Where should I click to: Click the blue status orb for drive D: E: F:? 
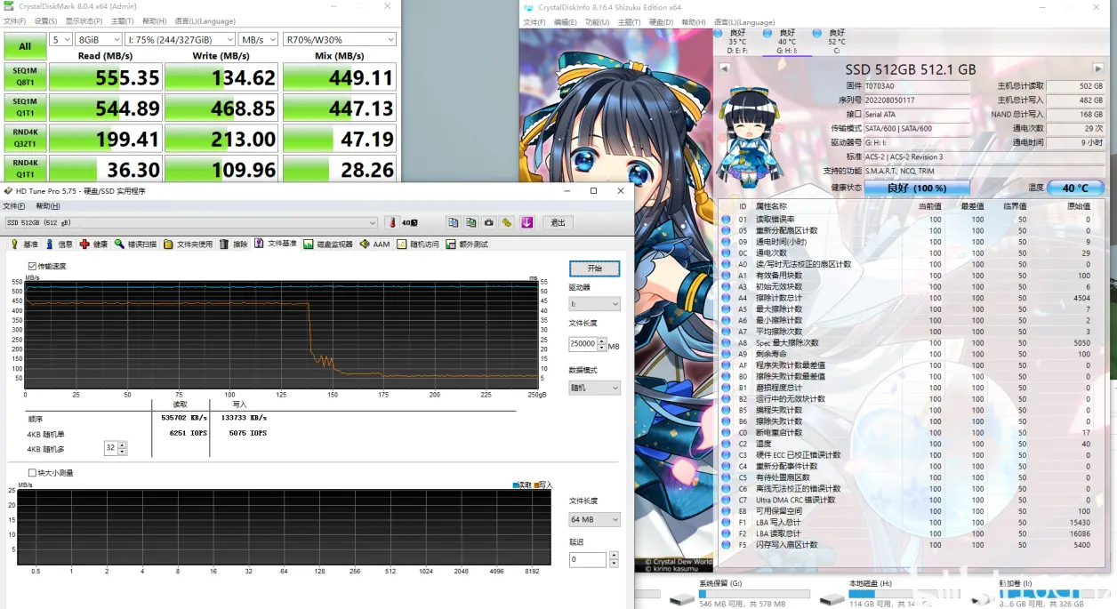pyautogui.click(x=719, y=33)
